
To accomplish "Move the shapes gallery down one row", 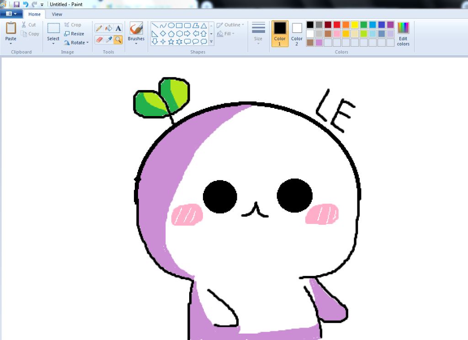I will coord(211,34).
